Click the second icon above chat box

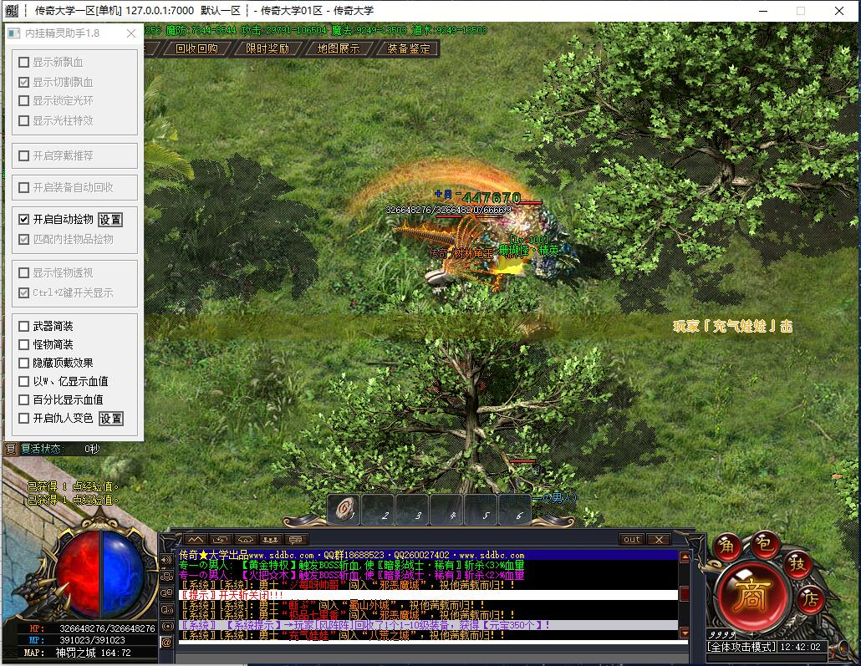[221, 540]
